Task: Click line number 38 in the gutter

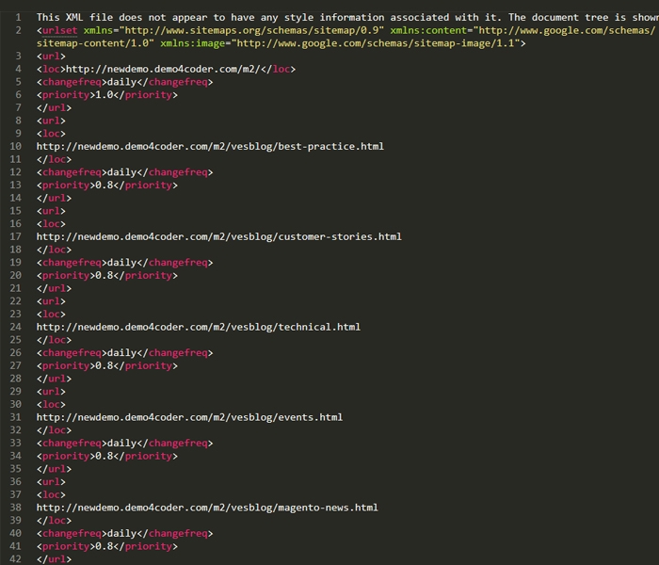Action: [15, 508]
